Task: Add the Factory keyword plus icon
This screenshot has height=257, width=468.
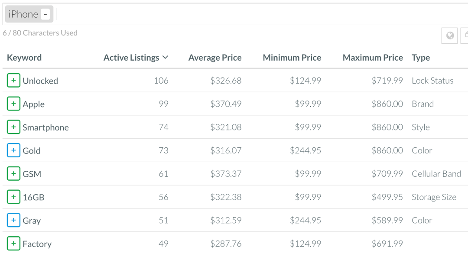Action: [x=13, y=243]
